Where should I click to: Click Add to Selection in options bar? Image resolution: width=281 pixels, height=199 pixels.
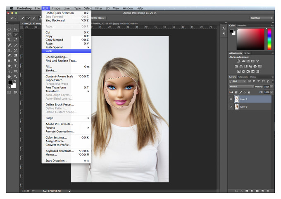[x=28, y=18]
